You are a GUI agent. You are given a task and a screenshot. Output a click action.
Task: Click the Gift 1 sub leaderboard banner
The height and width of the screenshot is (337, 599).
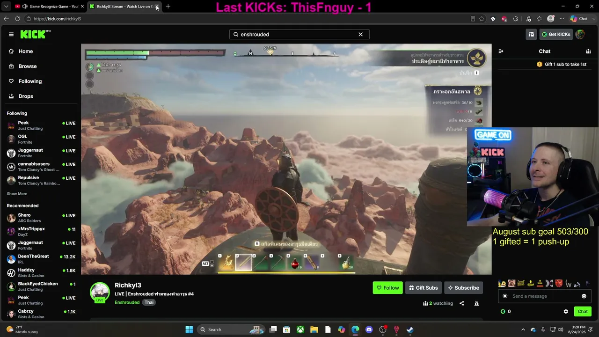point(561,64)
